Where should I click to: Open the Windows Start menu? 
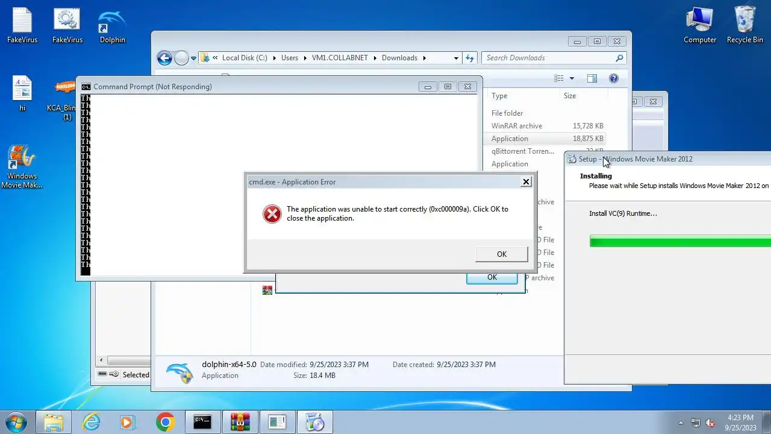coord(16,422)
